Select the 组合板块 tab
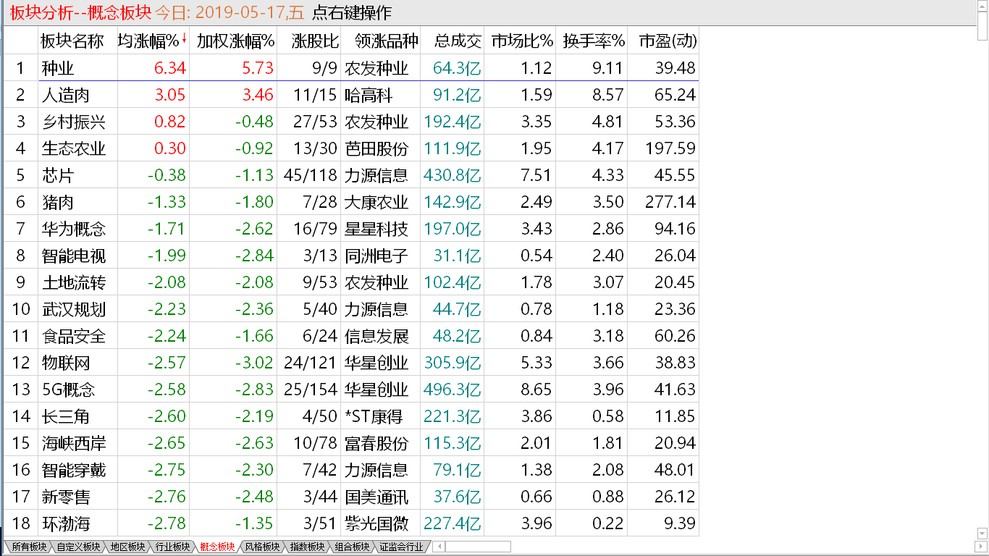The width and height of the screenshot is (989, 556). click(x=351, y=547)
